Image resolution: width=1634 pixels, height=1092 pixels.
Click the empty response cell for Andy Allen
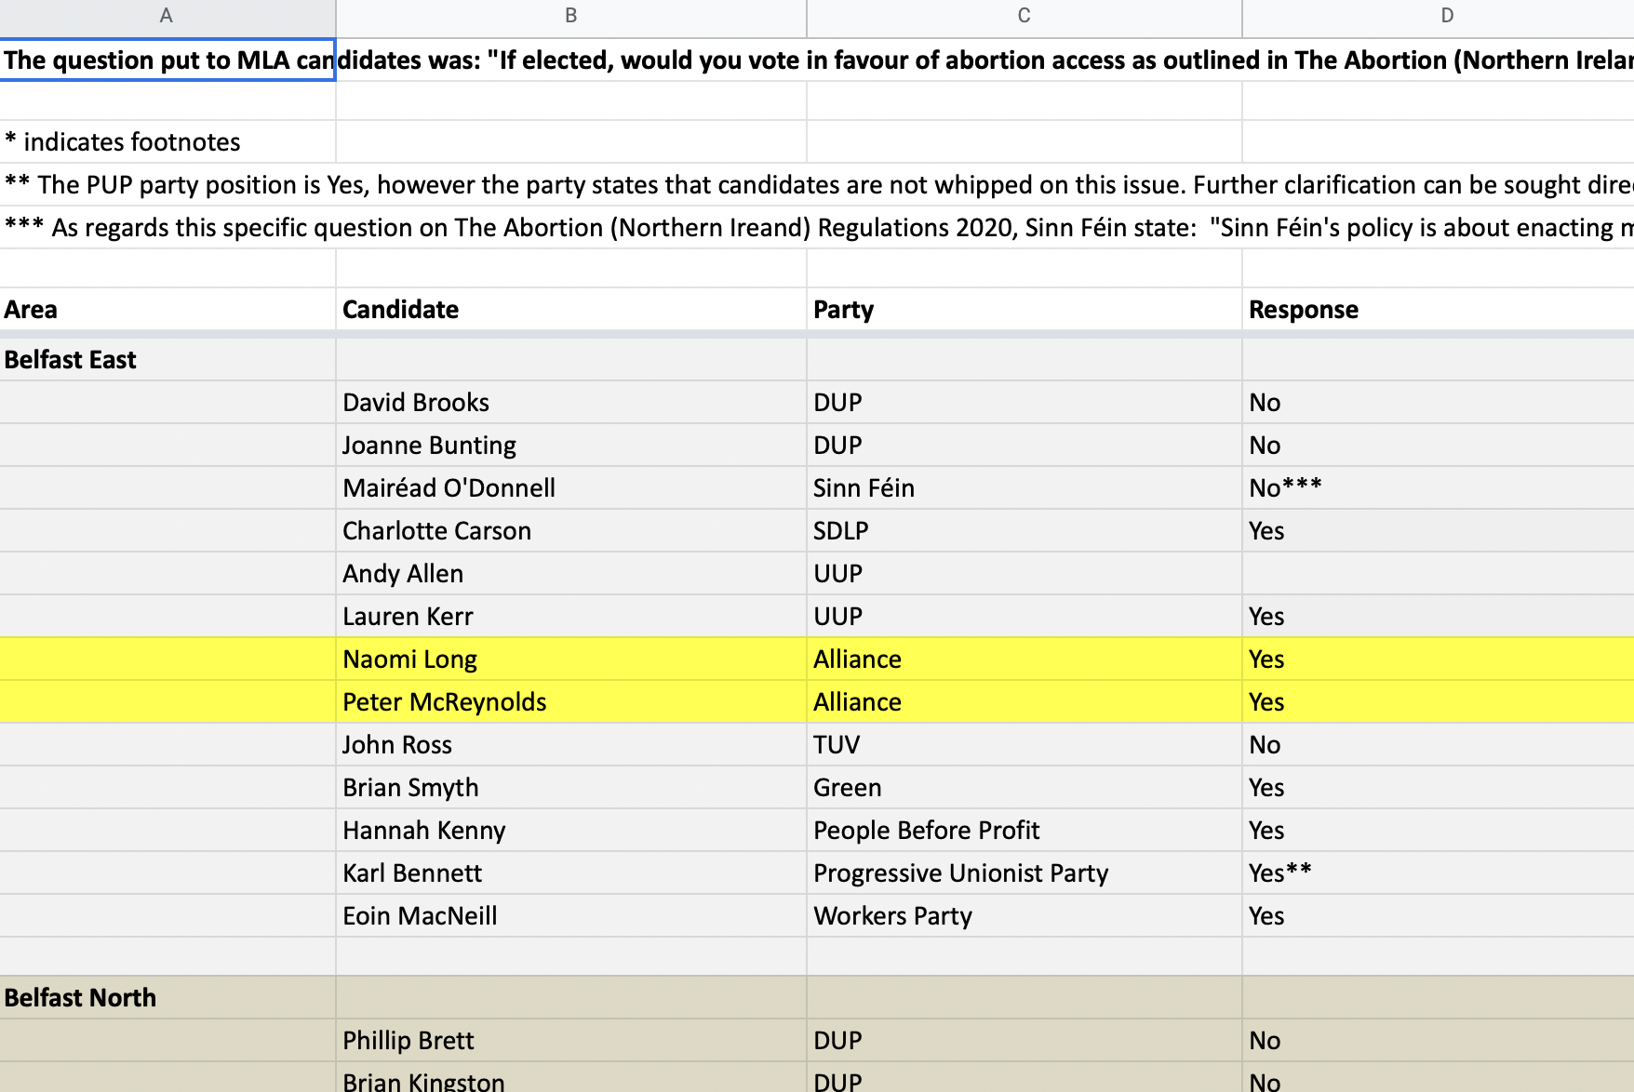(x=1439, y=573)
